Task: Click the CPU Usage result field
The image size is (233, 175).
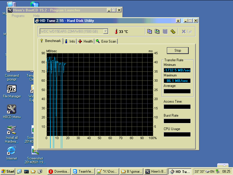Action: tap(177, 134)
